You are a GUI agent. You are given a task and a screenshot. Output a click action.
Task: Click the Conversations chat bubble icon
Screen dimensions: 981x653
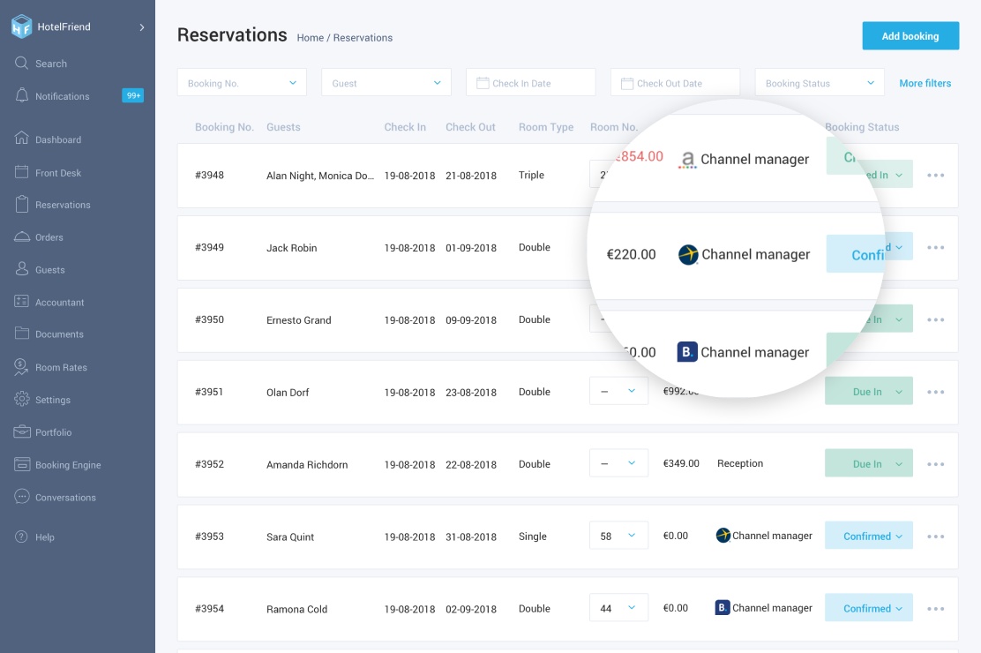click(21, 497)
